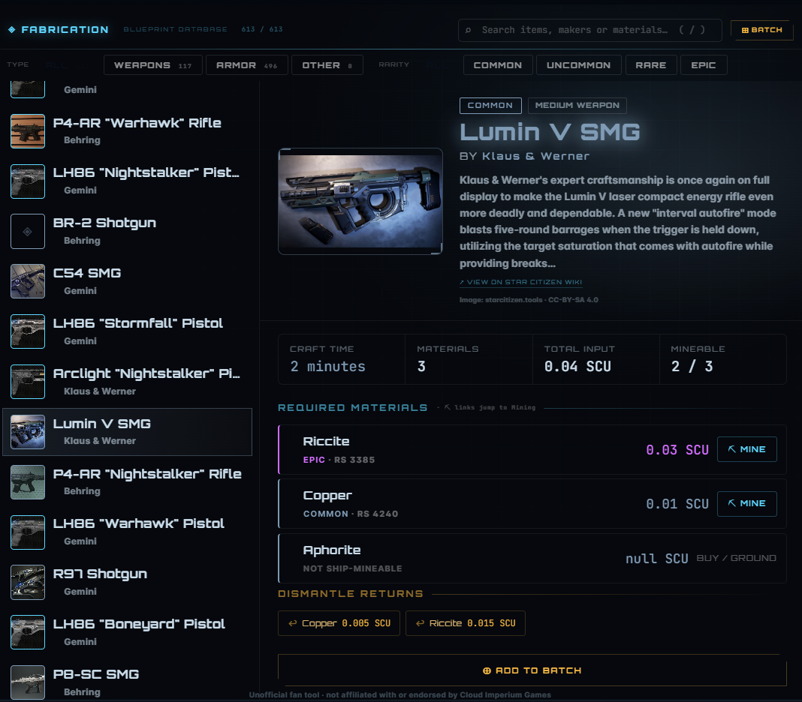Click the "BUY / GROUND" label
The height and width of the screenshot is (702, 802).
[x=736, y=558]
